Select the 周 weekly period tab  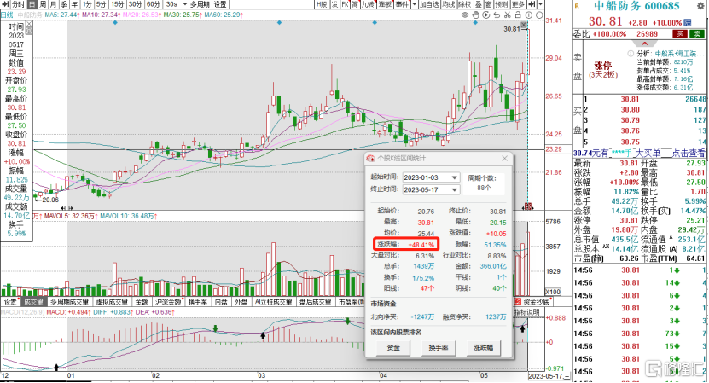tap(44, 4)
